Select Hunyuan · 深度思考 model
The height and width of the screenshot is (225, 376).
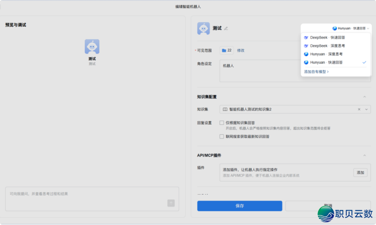click(336, 54)
